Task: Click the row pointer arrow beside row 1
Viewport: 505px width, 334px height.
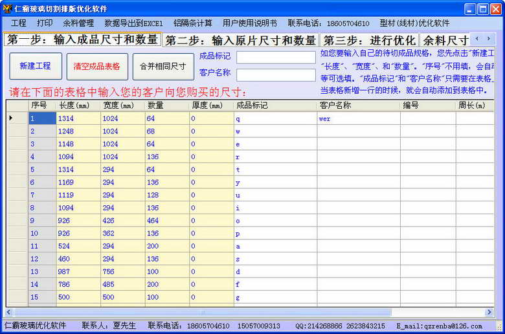Action: [11, 118]
